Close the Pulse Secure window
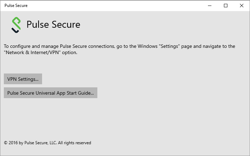The image size is (250, 156). tap(242, 6)
